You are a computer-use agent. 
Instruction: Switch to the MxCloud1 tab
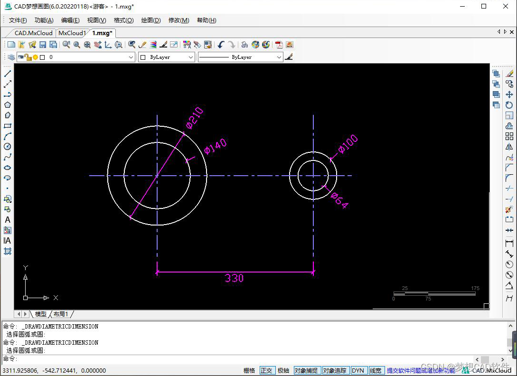click(72, 33)
